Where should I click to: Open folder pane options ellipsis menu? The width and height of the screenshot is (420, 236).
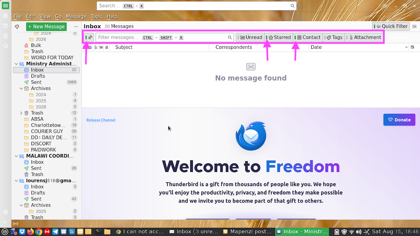tap(76, 26)
